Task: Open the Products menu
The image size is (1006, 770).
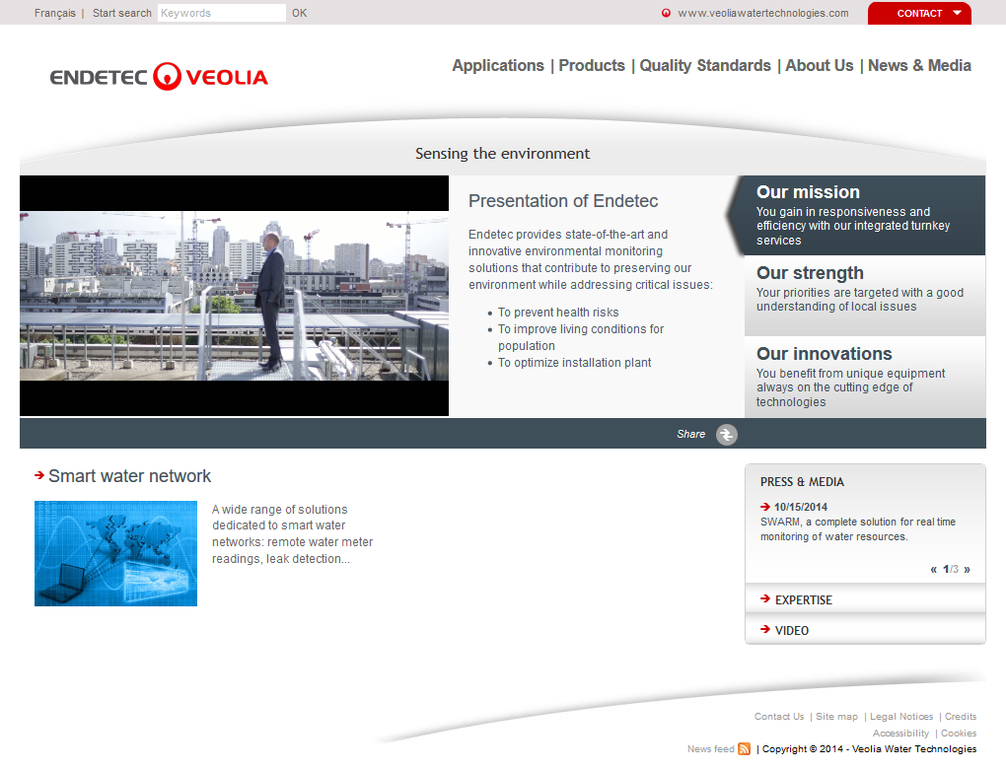Action: (592, 65)
